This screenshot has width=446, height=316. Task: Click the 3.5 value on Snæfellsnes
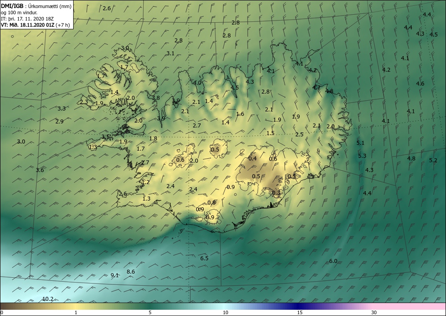click(106, 137)
